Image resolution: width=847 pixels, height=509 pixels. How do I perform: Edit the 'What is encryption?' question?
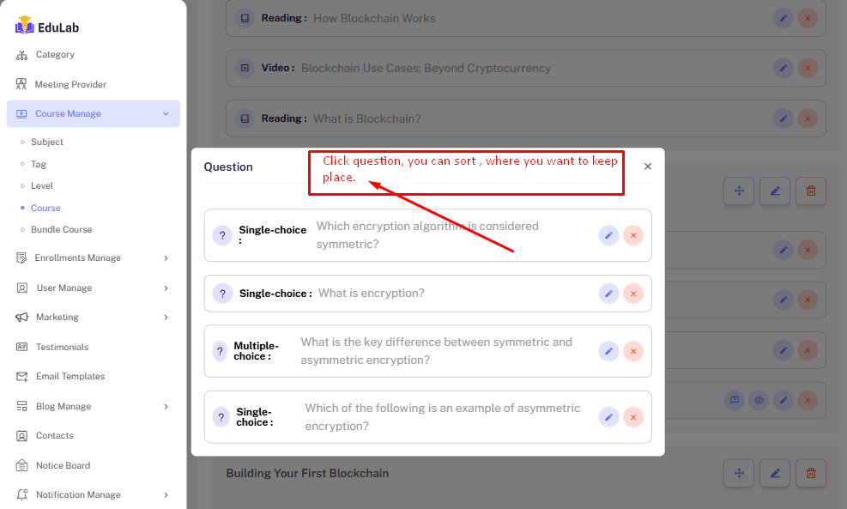pos(608,294)
